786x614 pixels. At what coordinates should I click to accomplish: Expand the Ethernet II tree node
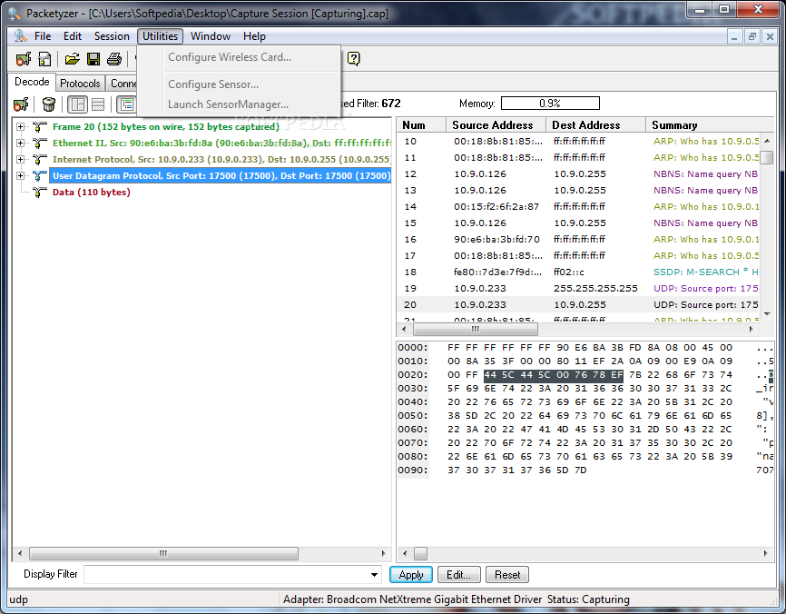point(20,143)
